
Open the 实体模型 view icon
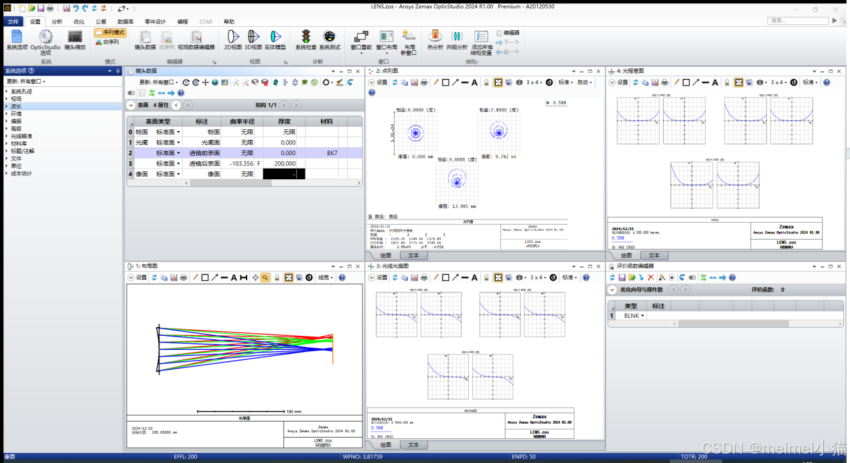coord(275,40)
